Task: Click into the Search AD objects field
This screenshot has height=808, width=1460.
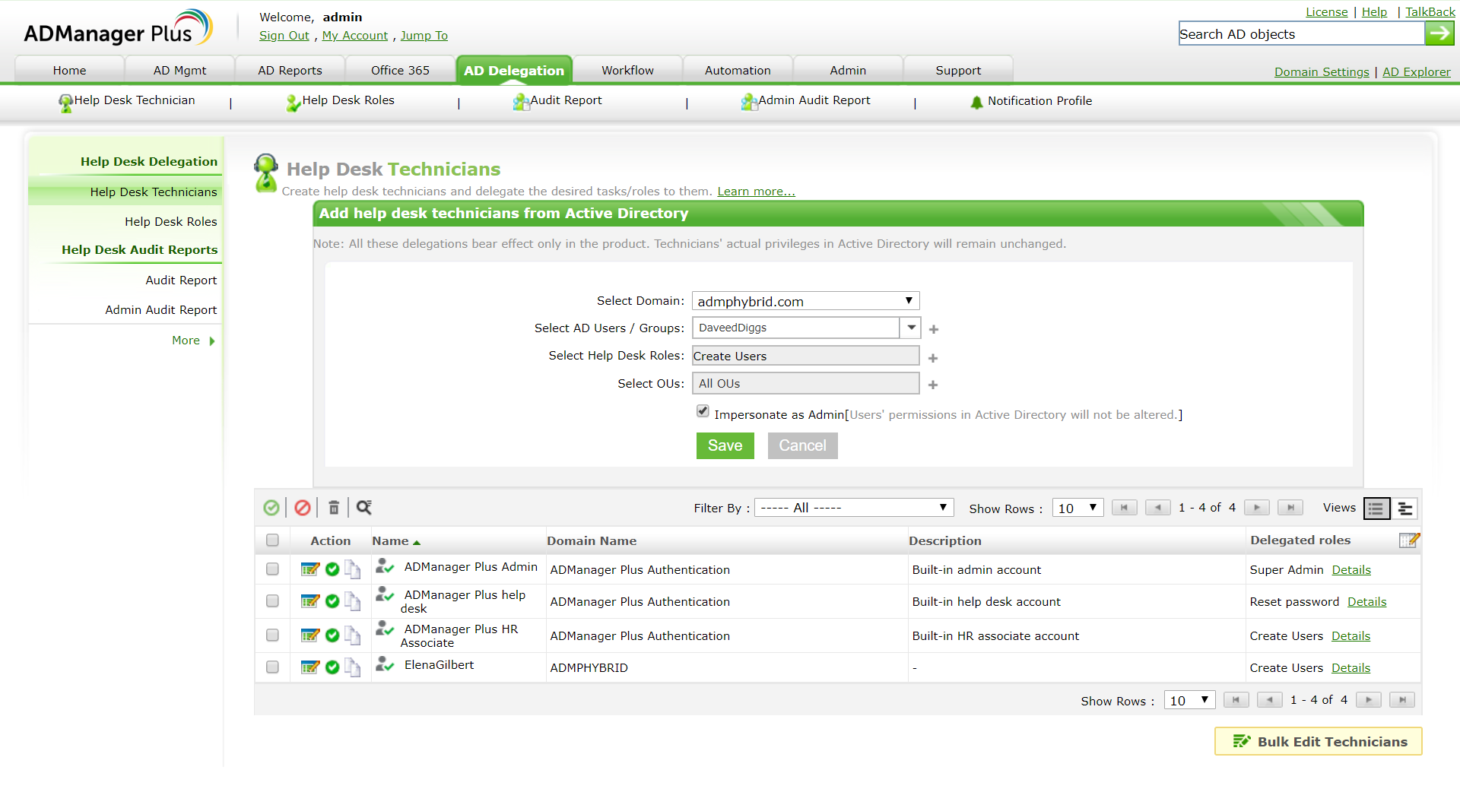Action: 1301,33
